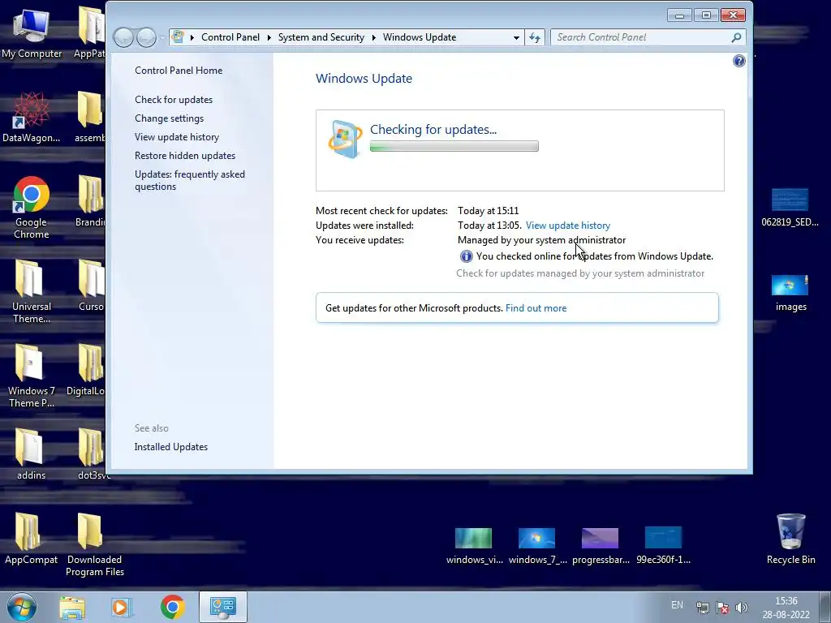Screen dimensions: 831x623
Task: Open Control Panel Home link
Action: click(x=179, y=71)
